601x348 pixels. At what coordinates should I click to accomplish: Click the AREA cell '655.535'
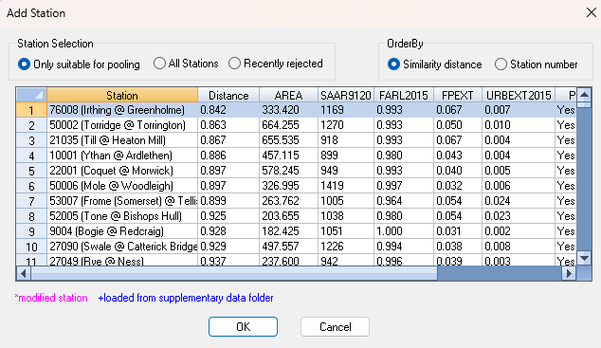288,140
